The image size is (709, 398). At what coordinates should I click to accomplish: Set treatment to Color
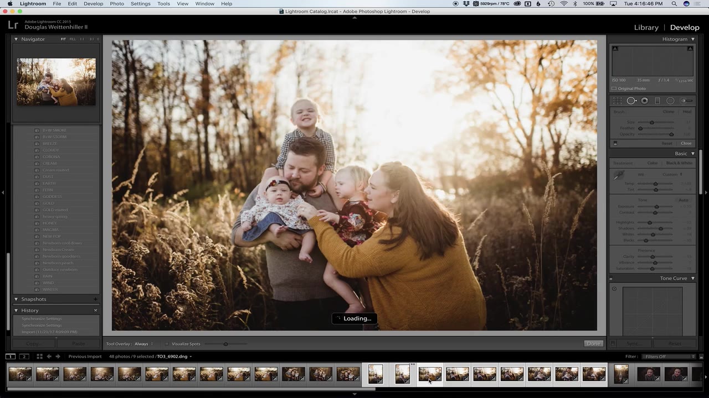click(x=653, y=163)
